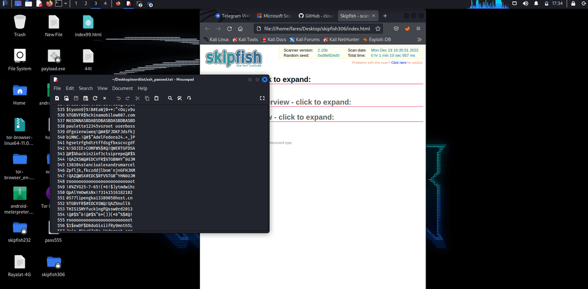The image size is (588, 289).
Task: Click the Redo icon in Mousepad
Action: tap(128, 98)
